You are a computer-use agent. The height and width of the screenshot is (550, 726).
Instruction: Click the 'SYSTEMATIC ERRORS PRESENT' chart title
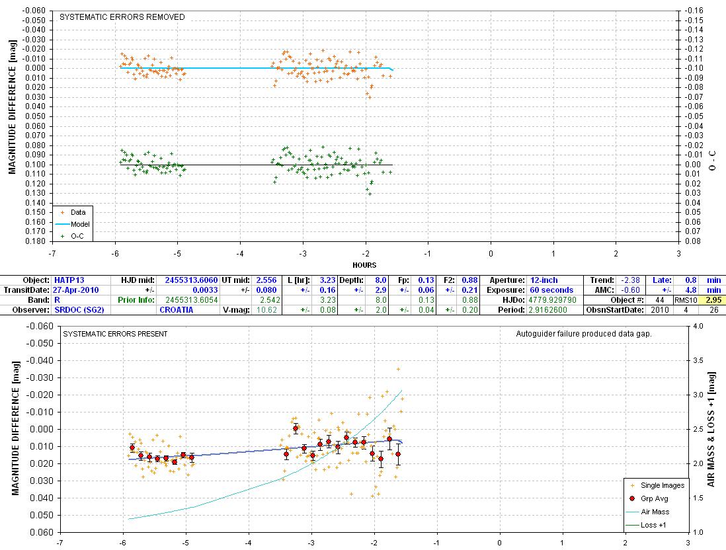click(115, 334)
